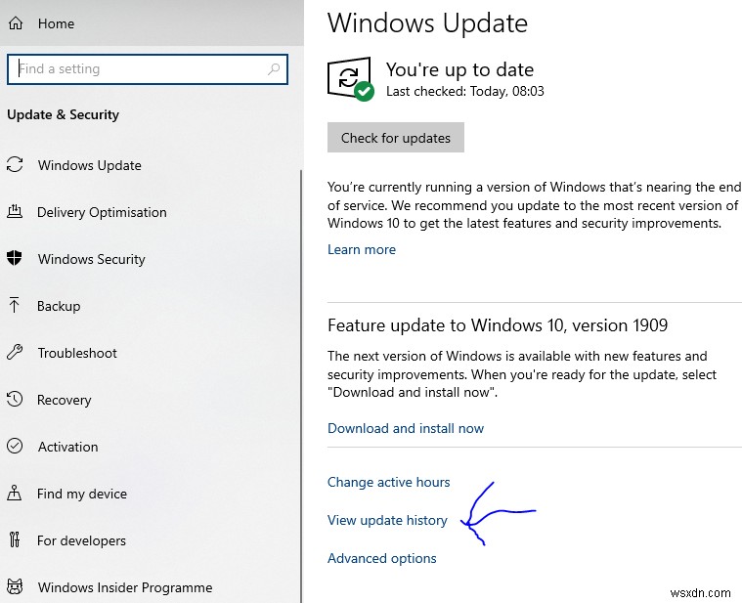The height and width of the screenshot is (603, 742).
Task: Click the sidebar vertical scrollbar
Action: 301,385
